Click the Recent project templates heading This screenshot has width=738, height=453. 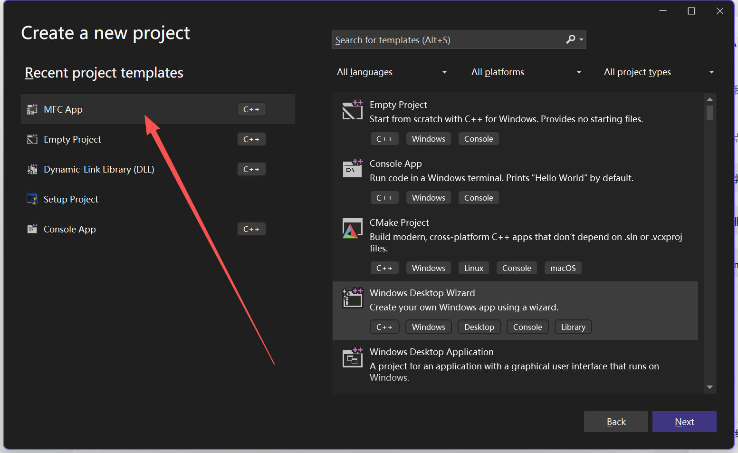click(104, 73)
